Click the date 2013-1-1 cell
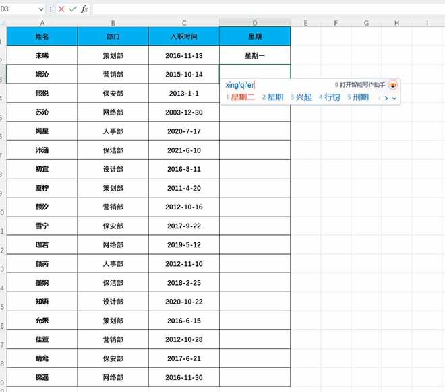Viewport: 445px width, 392px height. pyautogui.click(x=184, y=93)
